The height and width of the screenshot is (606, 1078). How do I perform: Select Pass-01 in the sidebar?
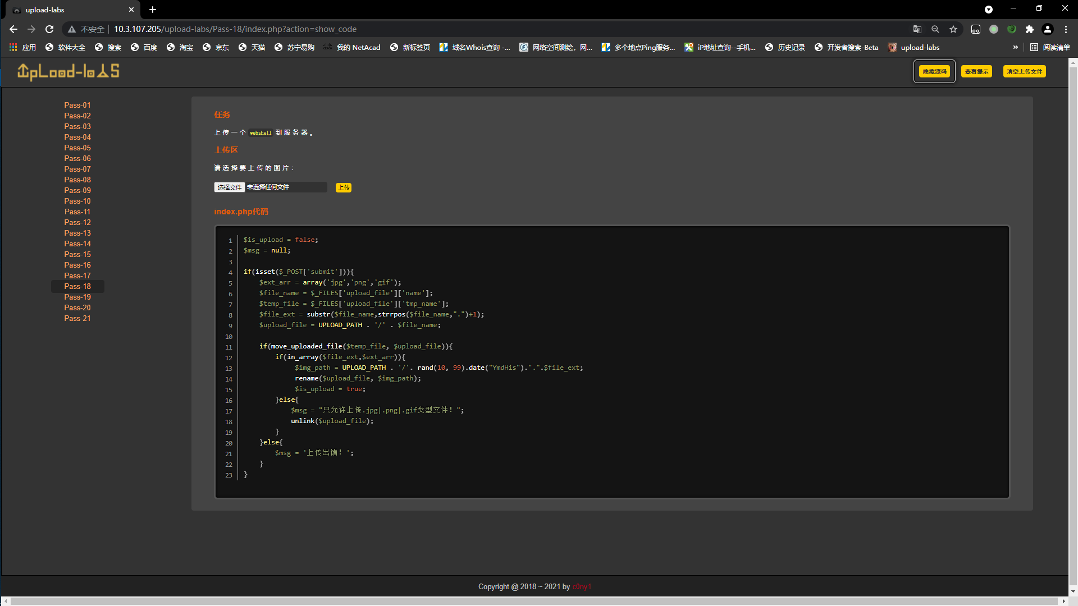click(77, 105)
